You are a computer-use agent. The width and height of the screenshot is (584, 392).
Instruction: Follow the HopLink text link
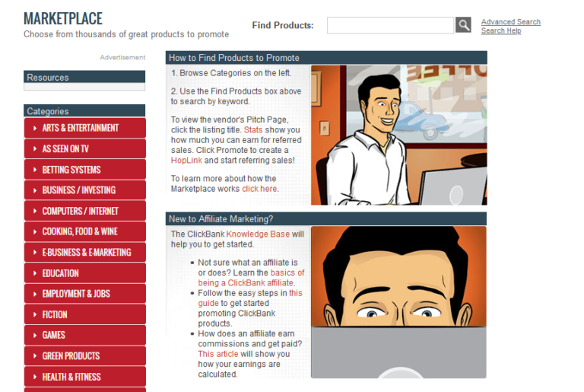coord(186,161)
